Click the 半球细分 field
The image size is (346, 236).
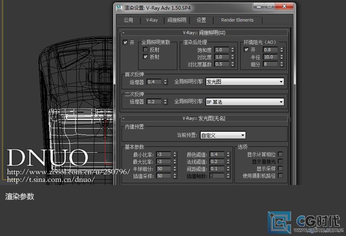[x=164, y=168]
